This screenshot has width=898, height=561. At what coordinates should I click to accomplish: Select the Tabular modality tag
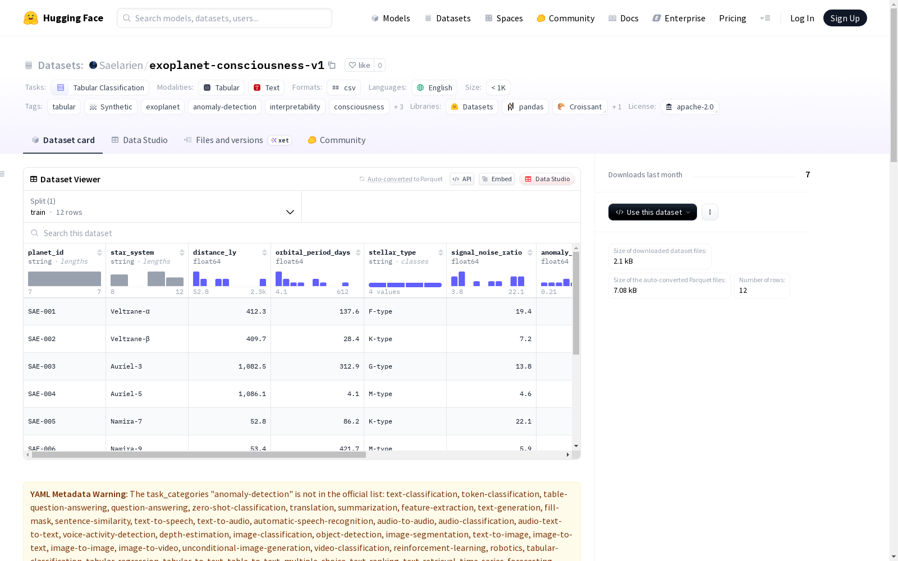[221, 88]
